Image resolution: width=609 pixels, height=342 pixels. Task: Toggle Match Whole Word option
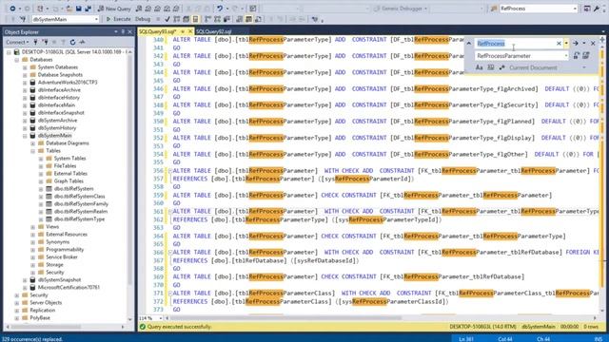click(x=491, y=67)
